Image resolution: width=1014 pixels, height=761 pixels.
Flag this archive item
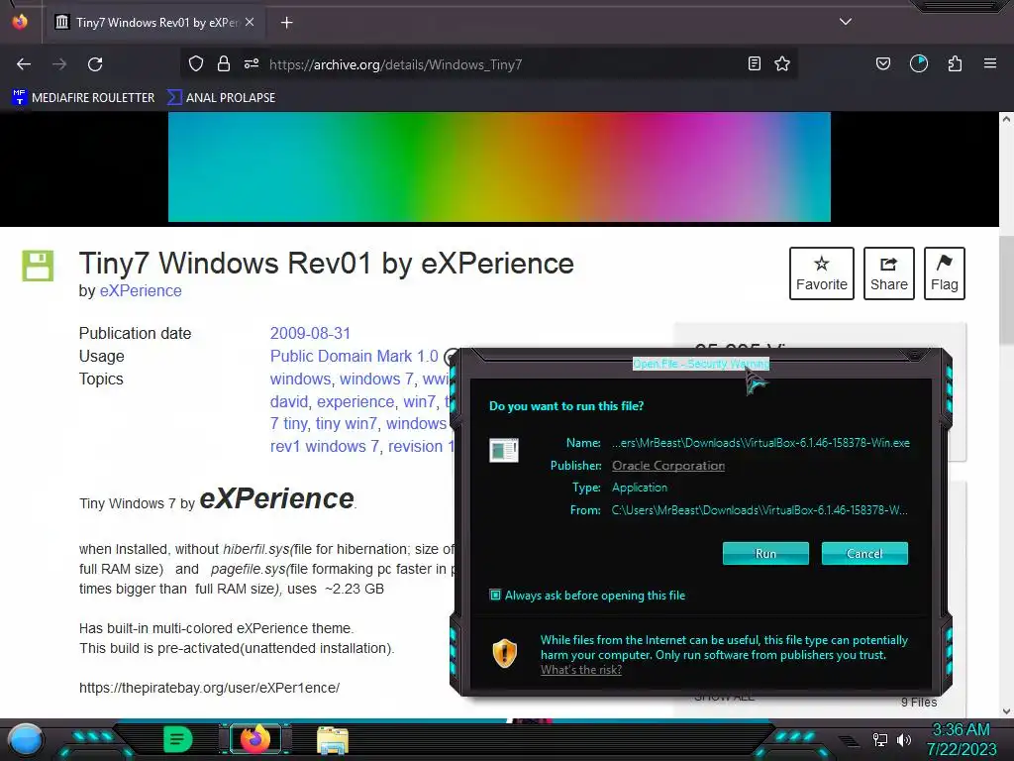(x=944, y=273)
